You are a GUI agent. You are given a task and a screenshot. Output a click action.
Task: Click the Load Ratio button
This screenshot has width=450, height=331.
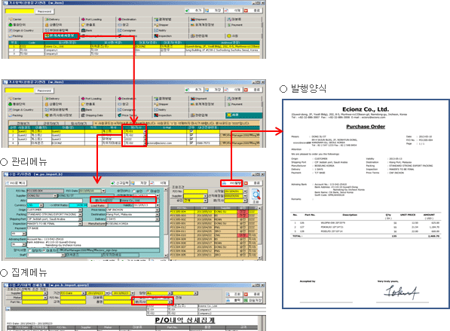98,206
